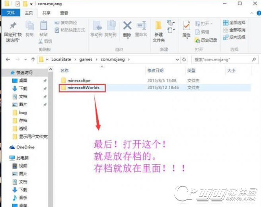
Task: Select This PC (此电脑) in sidebar
Action: [19, 158]
